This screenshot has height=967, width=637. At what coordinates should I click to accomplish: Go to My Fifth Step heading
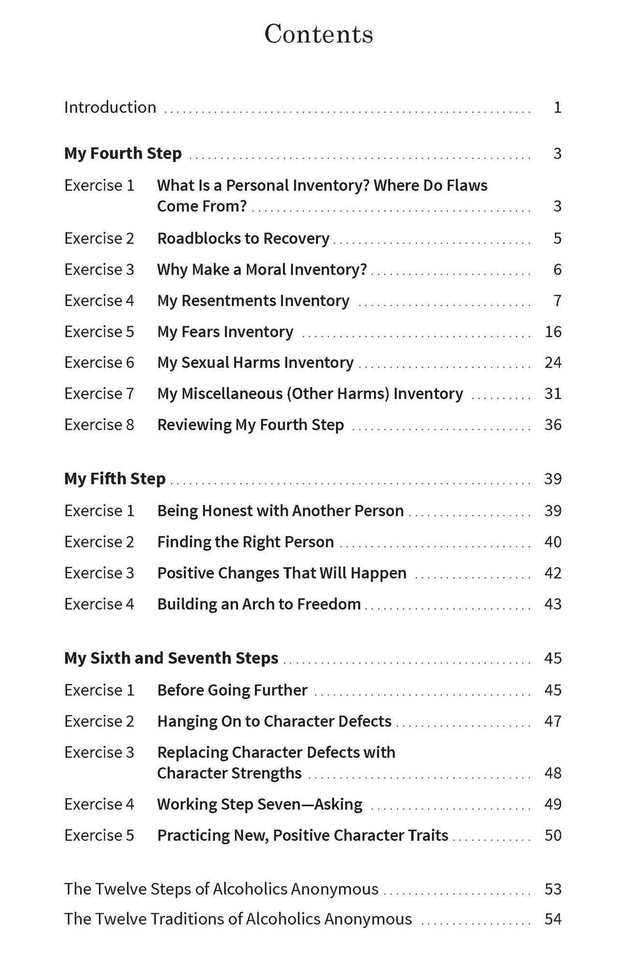point(115,479)
